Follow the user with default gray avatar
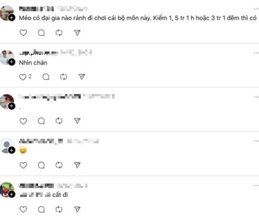Viewport: 259px width, 219px height. pyautogui.click(x=12, y=150)
